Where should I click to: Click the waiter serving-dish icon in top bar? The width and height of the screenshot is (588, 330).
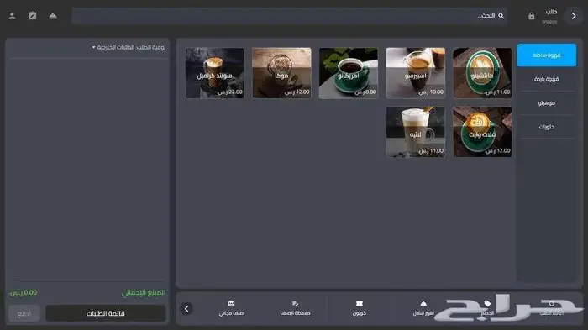coord(53,16)
